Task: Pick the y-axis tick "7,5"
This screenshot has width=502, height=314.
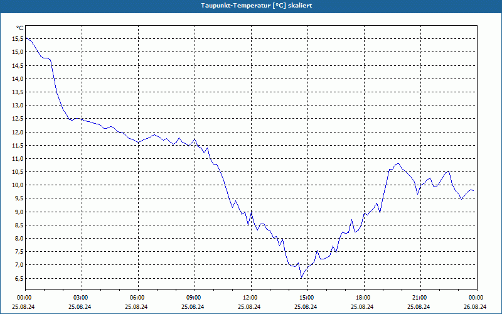Action: point(19,252)
